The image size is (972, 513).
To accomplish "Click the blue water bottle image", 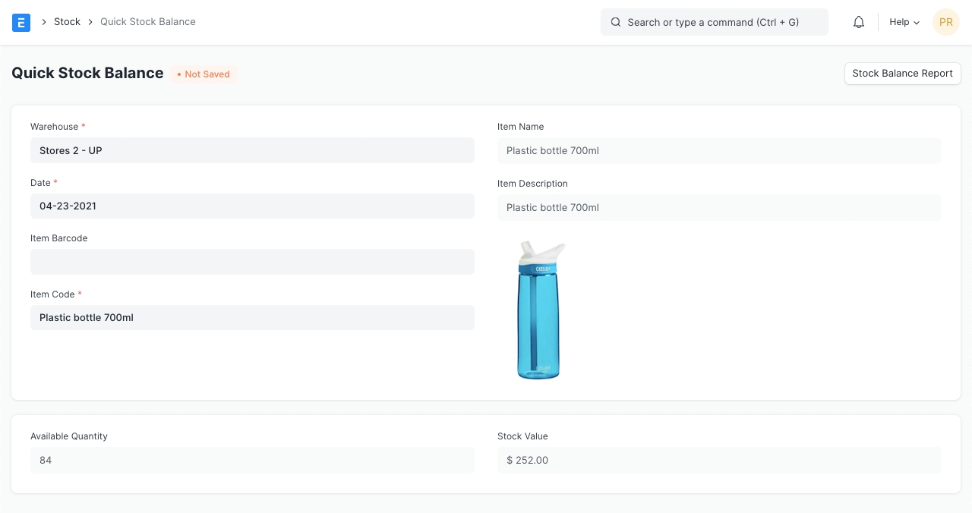I will click(x=540, y=310).
